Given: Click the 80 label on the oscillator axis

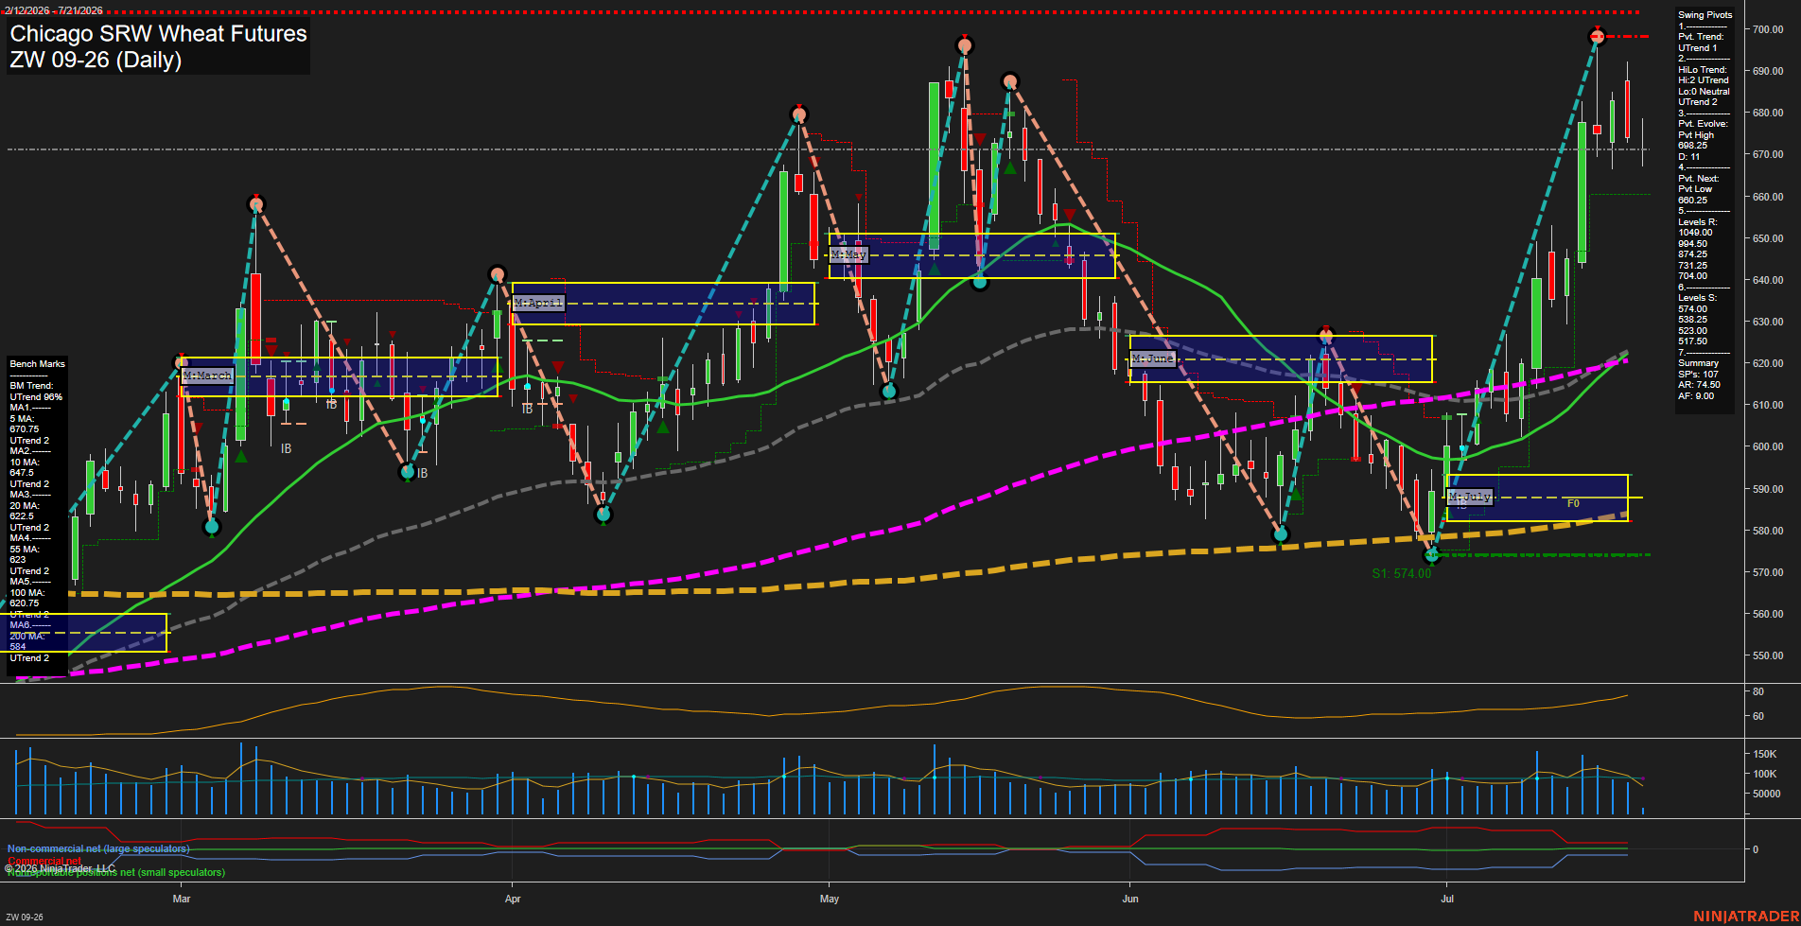Looking at the screenshot, I should [x=1758, y=691].
